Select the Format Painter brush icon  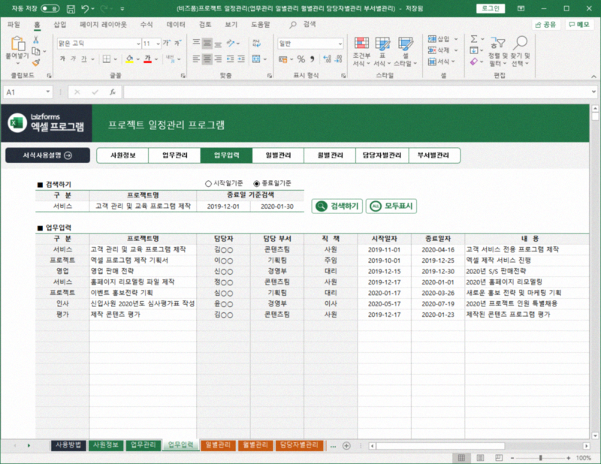[36, 62]
